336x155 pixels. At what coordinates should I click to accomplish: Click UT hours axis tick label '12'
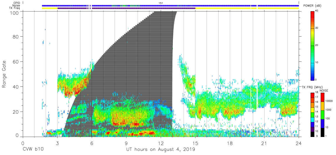[x=161, y=143]
